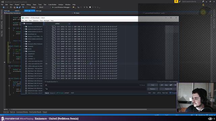Open the Debug menu in Visual Studio

(28, 4)
